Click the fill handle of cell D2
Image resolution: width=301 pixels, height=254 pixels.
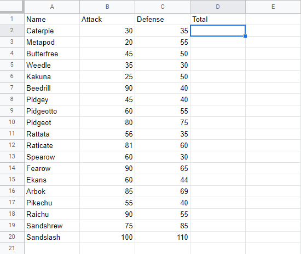pyautogui.click(x=245, y=36)
